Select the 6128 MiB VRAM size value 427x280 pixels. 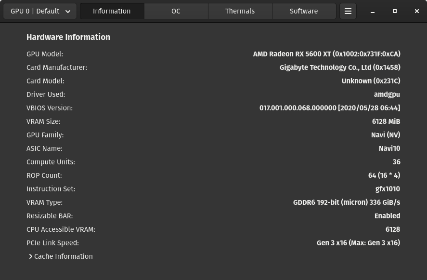[386, 121]
